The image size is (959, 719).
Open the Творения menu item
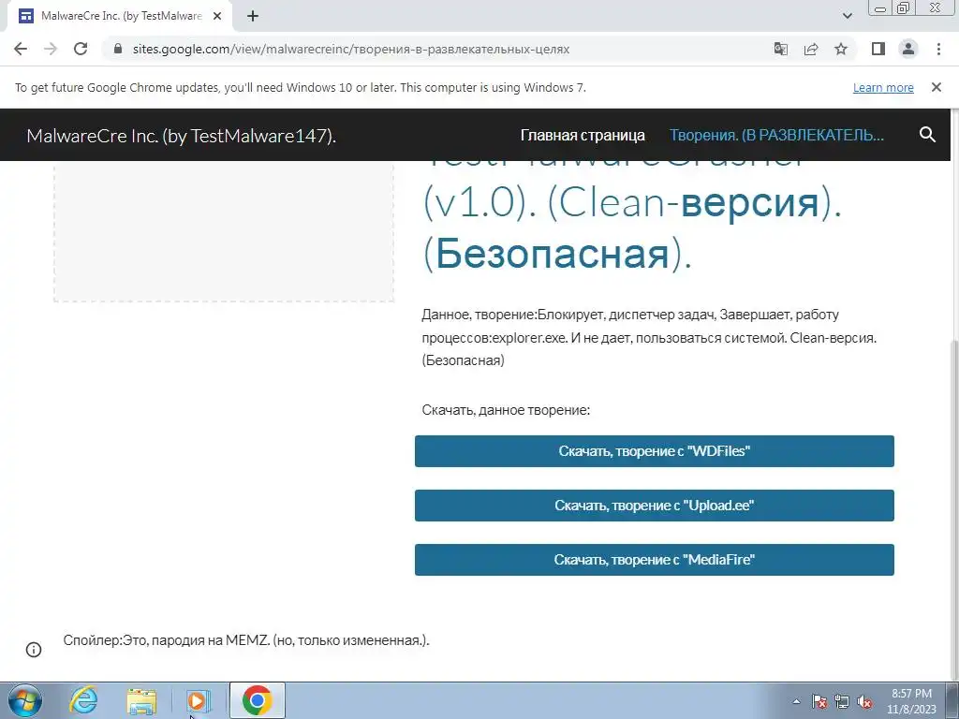776,135
